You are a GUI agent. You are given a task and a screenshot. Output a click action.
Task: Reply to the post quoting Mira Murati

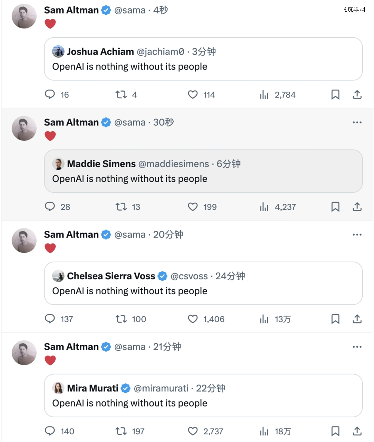50,431
